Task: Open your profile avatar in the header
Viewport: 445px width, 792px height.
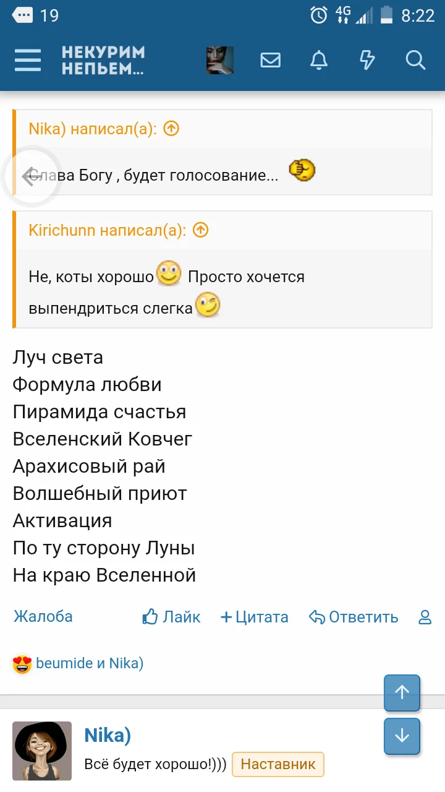Action: tap(219, 60)
